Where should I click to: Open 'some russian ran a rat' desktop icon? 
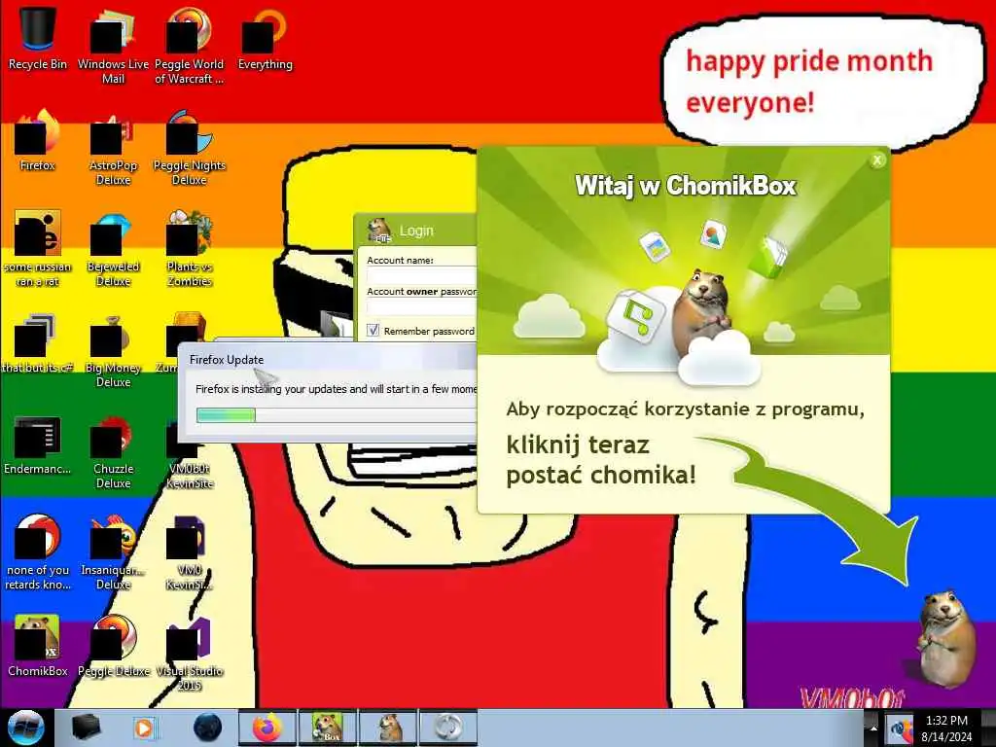pos(37,248)
